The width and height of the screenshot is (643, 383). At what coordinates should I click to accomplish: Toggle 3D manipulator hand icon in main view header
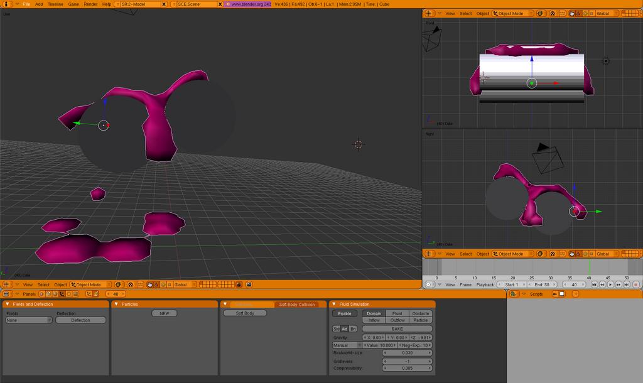[149, 284]
